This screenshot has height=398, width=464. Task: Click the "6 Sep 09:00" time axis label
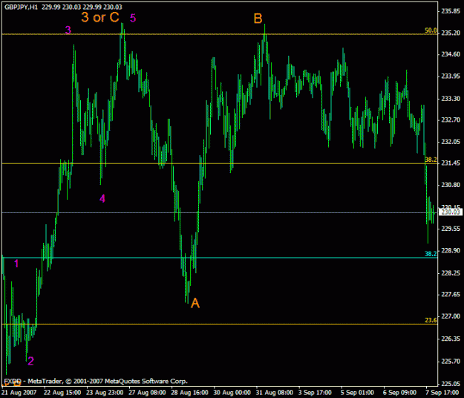coord(400,393)
